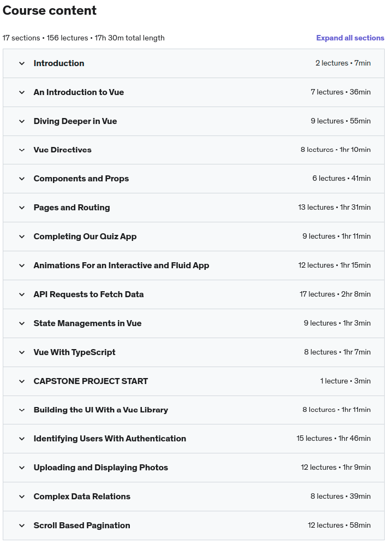Click the Identifying Users With Authentication section title
The width and height of the screenshot is (388, 543).
(110, 439)
